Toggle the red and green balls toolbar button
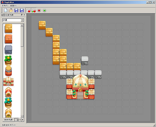This screenshot has height=127, width=156. tap(34, 11)
